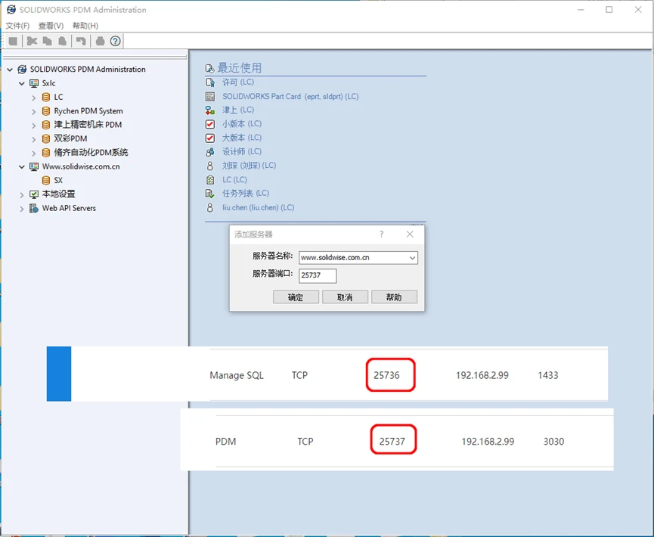Collapse the Sxlc server node
This screenshot has height=537, width=654.
click(22, 83)
